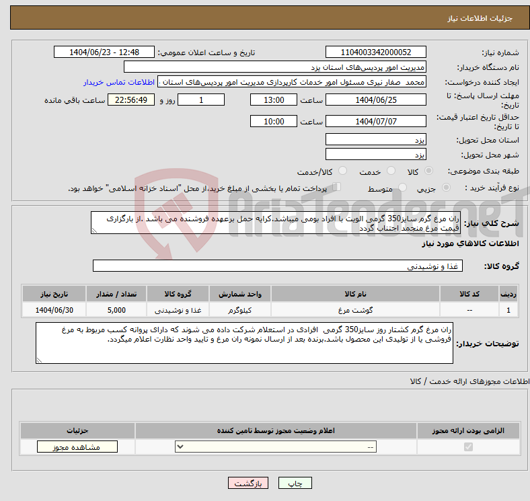The width and height of the screenshot is (530, 501).
Task: Click the buyer organization name field
Action: click(275, 67)
